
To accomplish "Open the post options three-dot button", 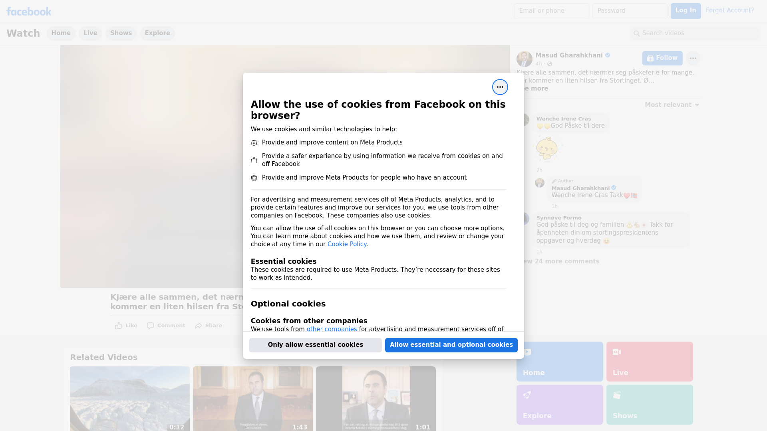I will (x=693, y=58).
